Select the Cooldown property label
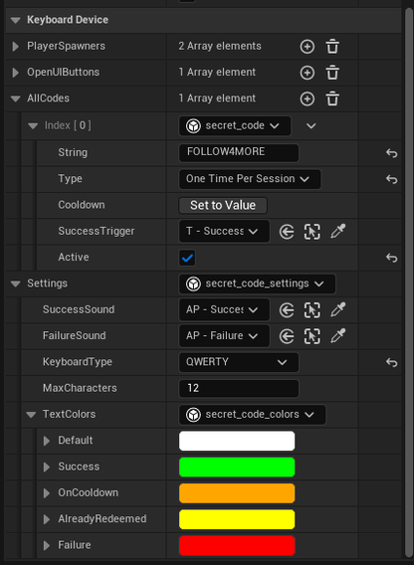The width and height of the screenshot is (414, 565). (x=82, y=205)
